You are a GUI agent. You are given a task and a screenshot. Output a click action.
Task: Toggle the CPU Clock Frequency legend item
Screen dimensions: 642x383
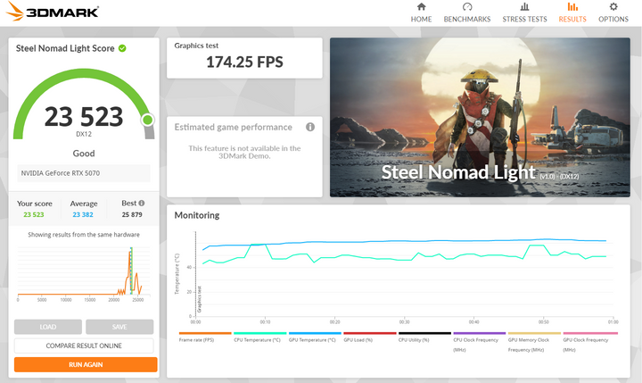[x=480, y=342]
